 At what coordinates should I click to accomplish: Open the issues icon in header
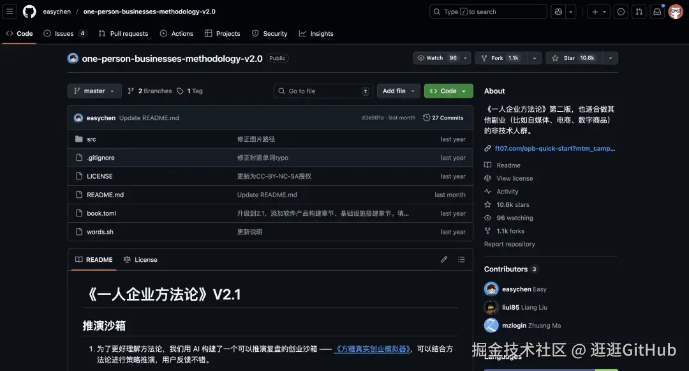coord(621,12)
